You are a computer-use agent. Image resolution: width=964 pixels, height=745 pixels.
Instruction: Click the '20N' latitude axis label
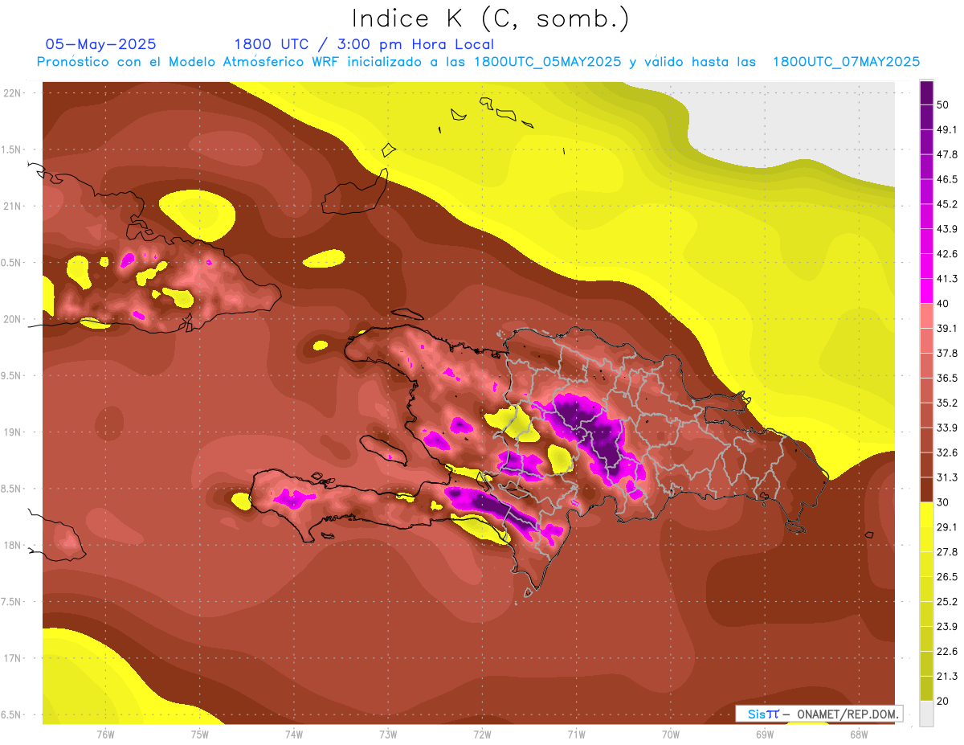click(12, 319)
